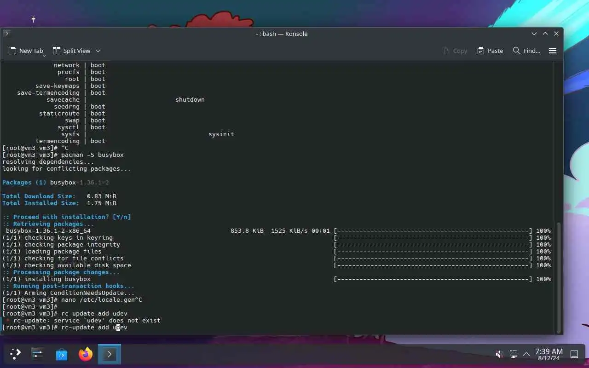The width and height of the screenshot is (589, 368).
Task: Open the Konsole hamburger menu
Action: point(553,51)
